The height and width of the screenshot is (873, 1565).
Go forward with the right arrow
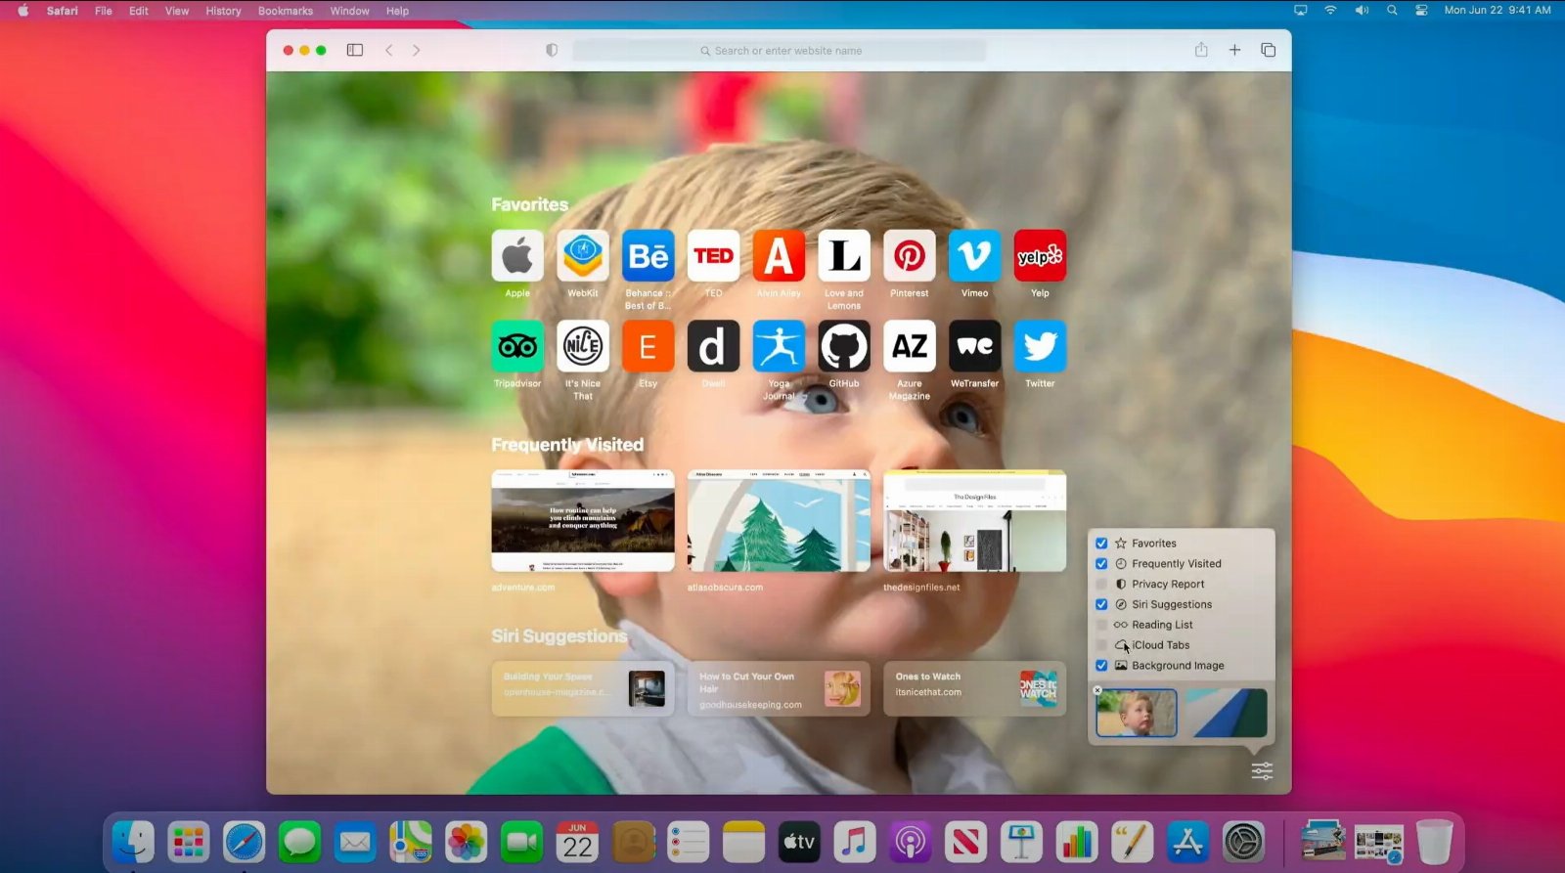coord(417,50)
